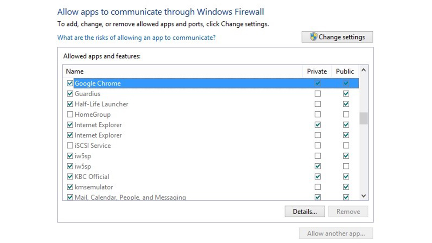432x243 pixels.
Task: Click Allow another app button
Action: [336, 233]
